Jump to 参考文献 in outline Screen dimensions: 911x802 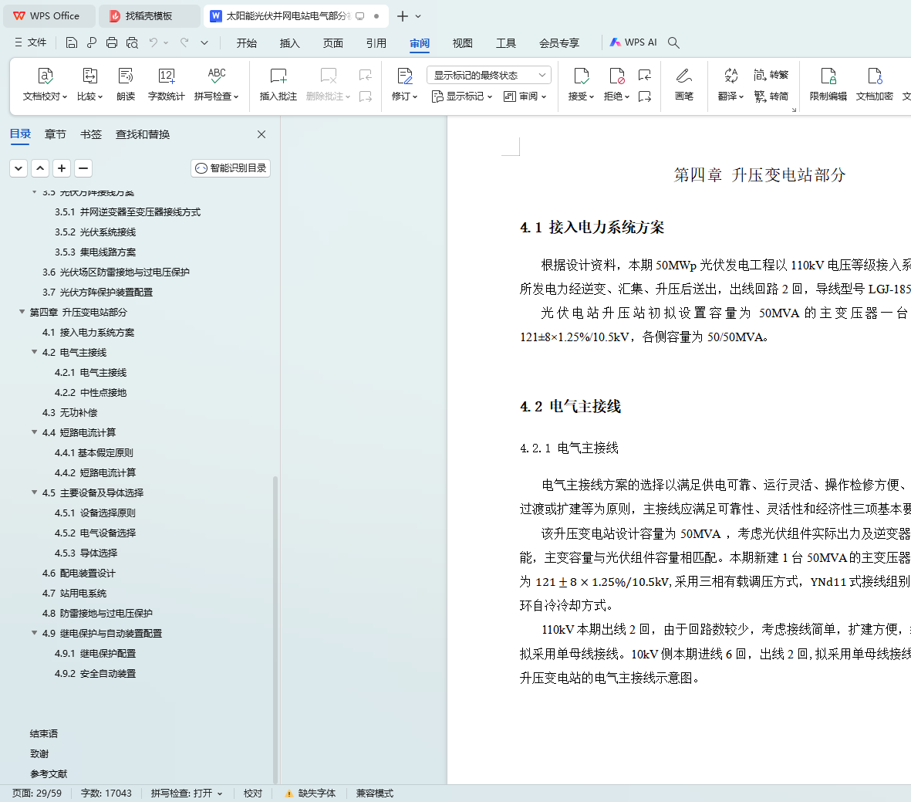coord(49,773)
